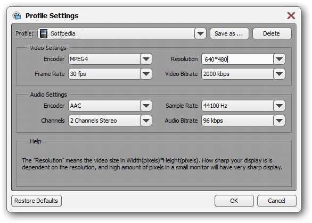Click the film icon in Profile field
Screen dimensions: 312x223
pos(44,33)
